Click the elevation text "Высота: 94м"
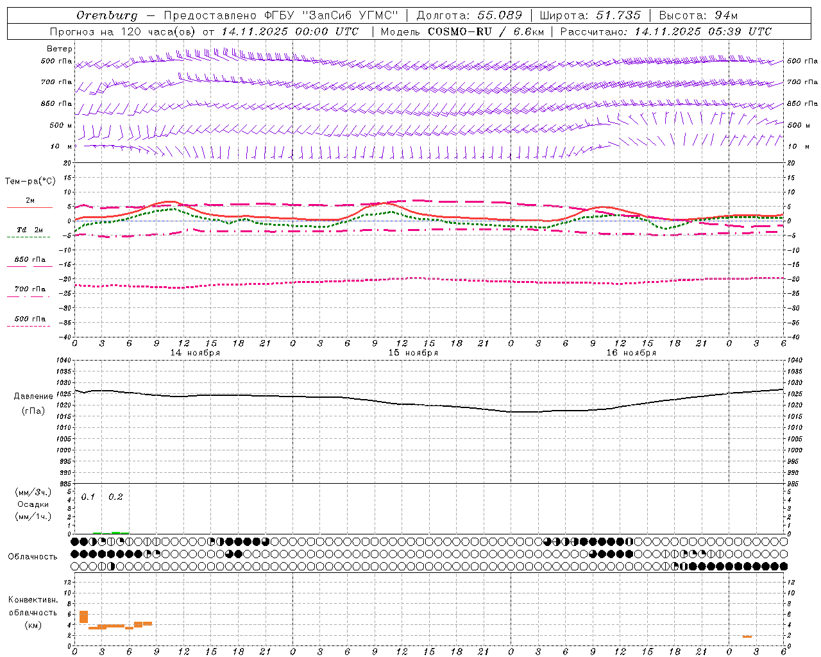821x657 pixels. click(698, 15)
